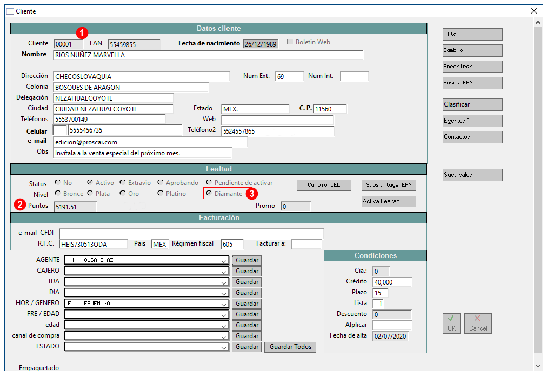
Task: Click the Web input field
Action: click(x=278, y=120)
